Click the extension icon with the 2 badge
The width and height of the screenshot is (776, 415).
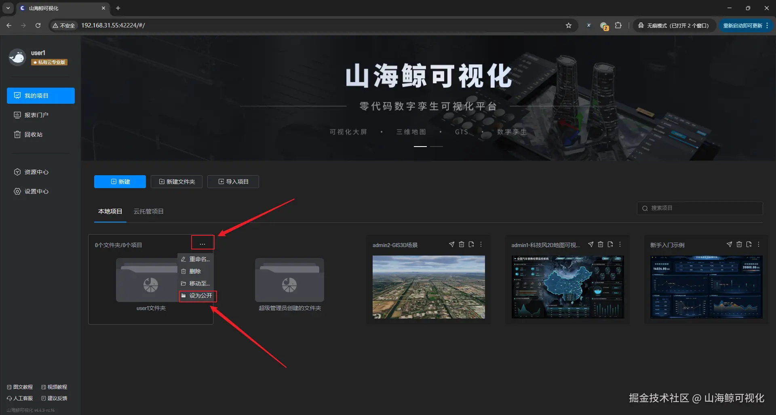coord(604,26)
